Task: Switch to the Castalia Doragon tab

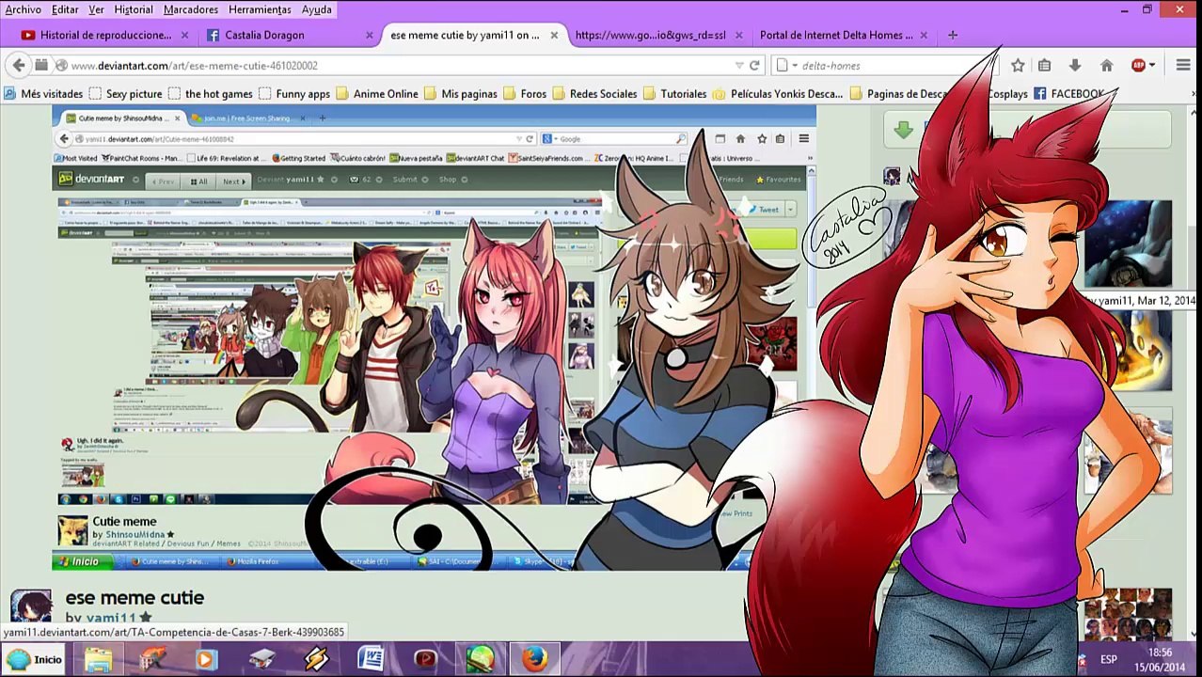Action: click(264, 35)
